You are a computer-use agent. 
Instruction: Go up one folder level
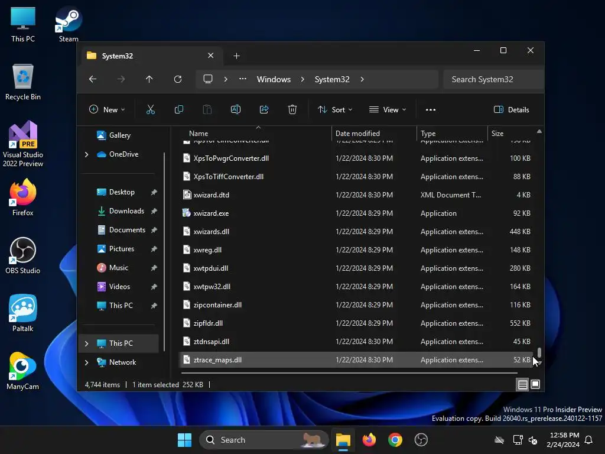[149, 79]
